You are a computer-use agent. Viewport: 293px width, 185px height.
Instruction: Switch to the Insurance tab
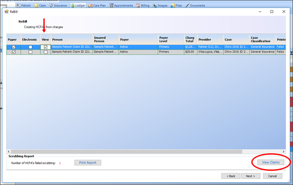pyautogui.click(x=58, y=6)
